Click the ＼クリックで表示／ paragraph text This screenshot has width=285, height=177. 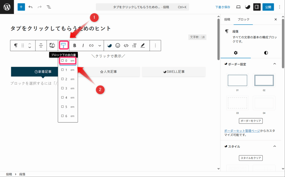click(108, 56)
